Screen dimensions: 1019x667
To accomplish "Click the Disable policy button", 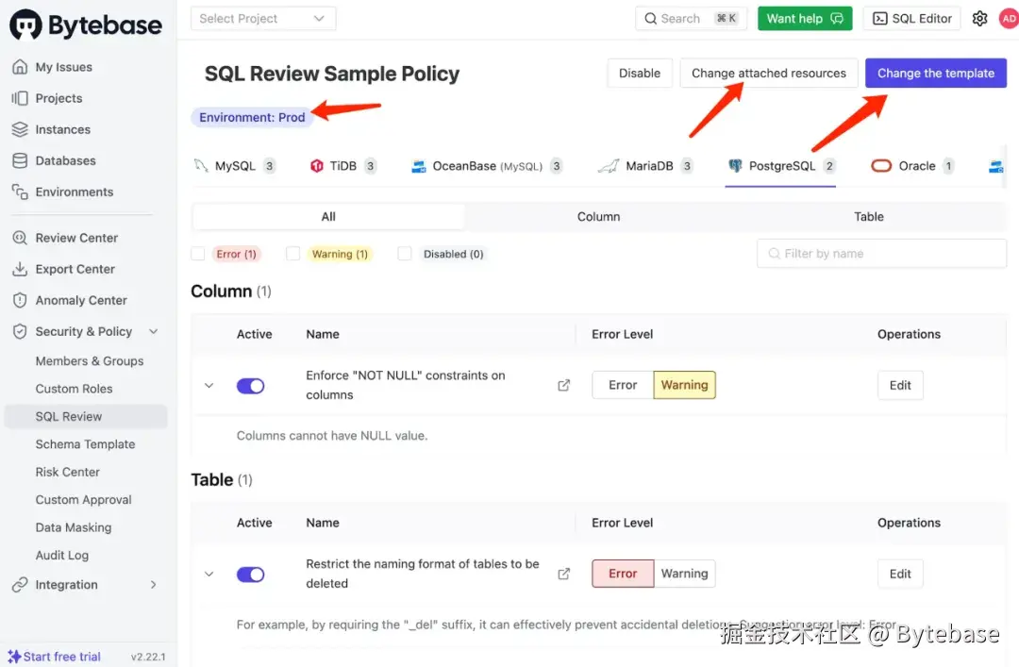I will (640, 73).
